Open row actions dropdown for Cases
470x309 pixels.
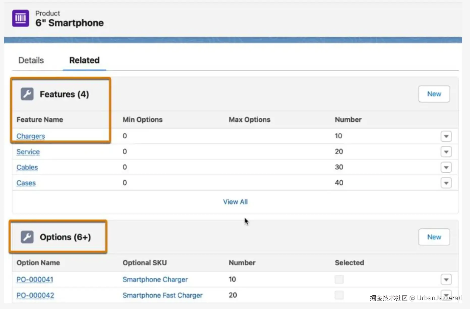446,183
